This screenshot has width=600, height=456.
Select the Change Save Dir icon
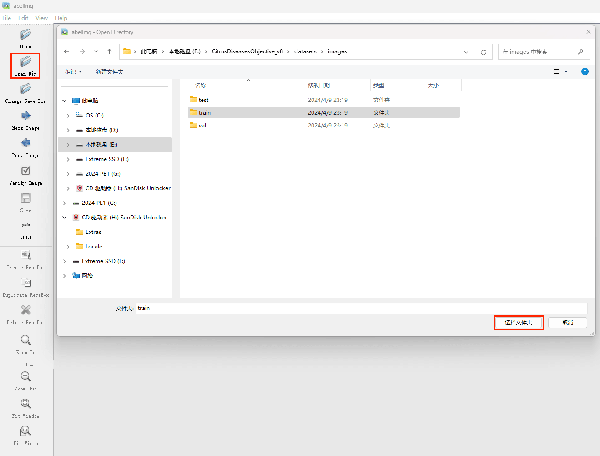(x=26, y=89)
